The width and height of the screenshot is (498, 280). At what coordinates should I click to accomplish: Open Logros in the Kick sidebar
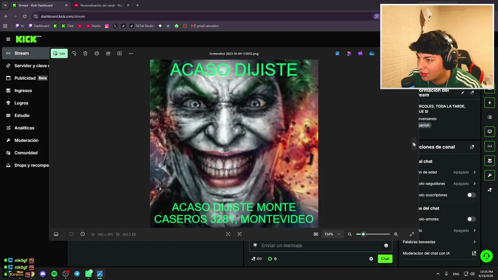(26, 103)
